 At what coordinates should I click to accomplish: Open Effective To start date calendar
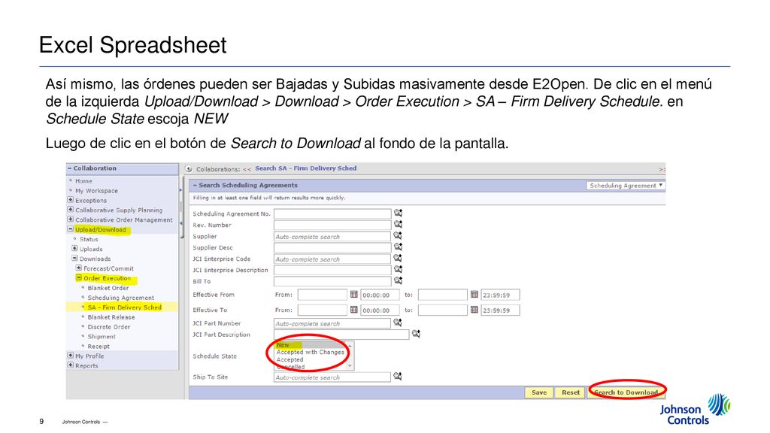click(x=353, y=310)
